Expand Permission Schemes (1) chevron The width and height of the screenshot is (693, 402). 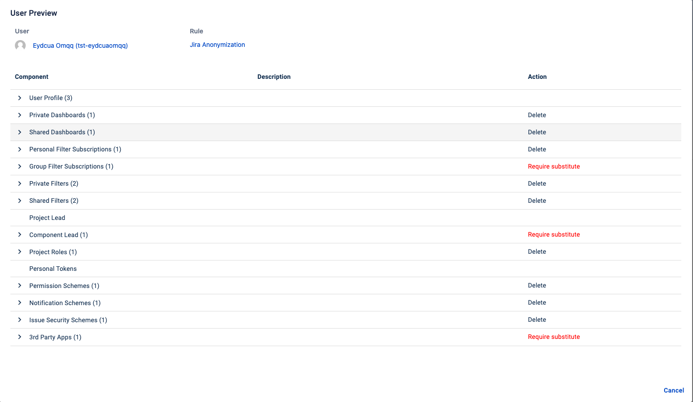20,286
